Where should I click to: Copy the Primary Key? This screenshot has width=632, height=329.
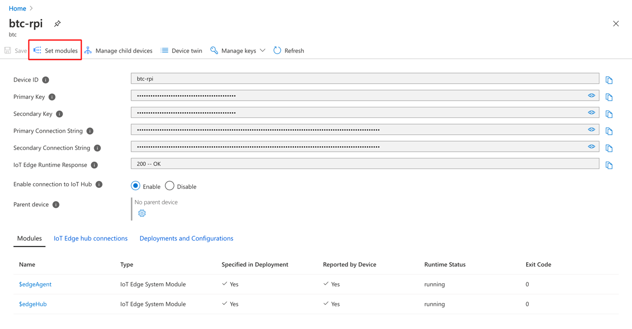pyautogui.click(x=609, y=97)
